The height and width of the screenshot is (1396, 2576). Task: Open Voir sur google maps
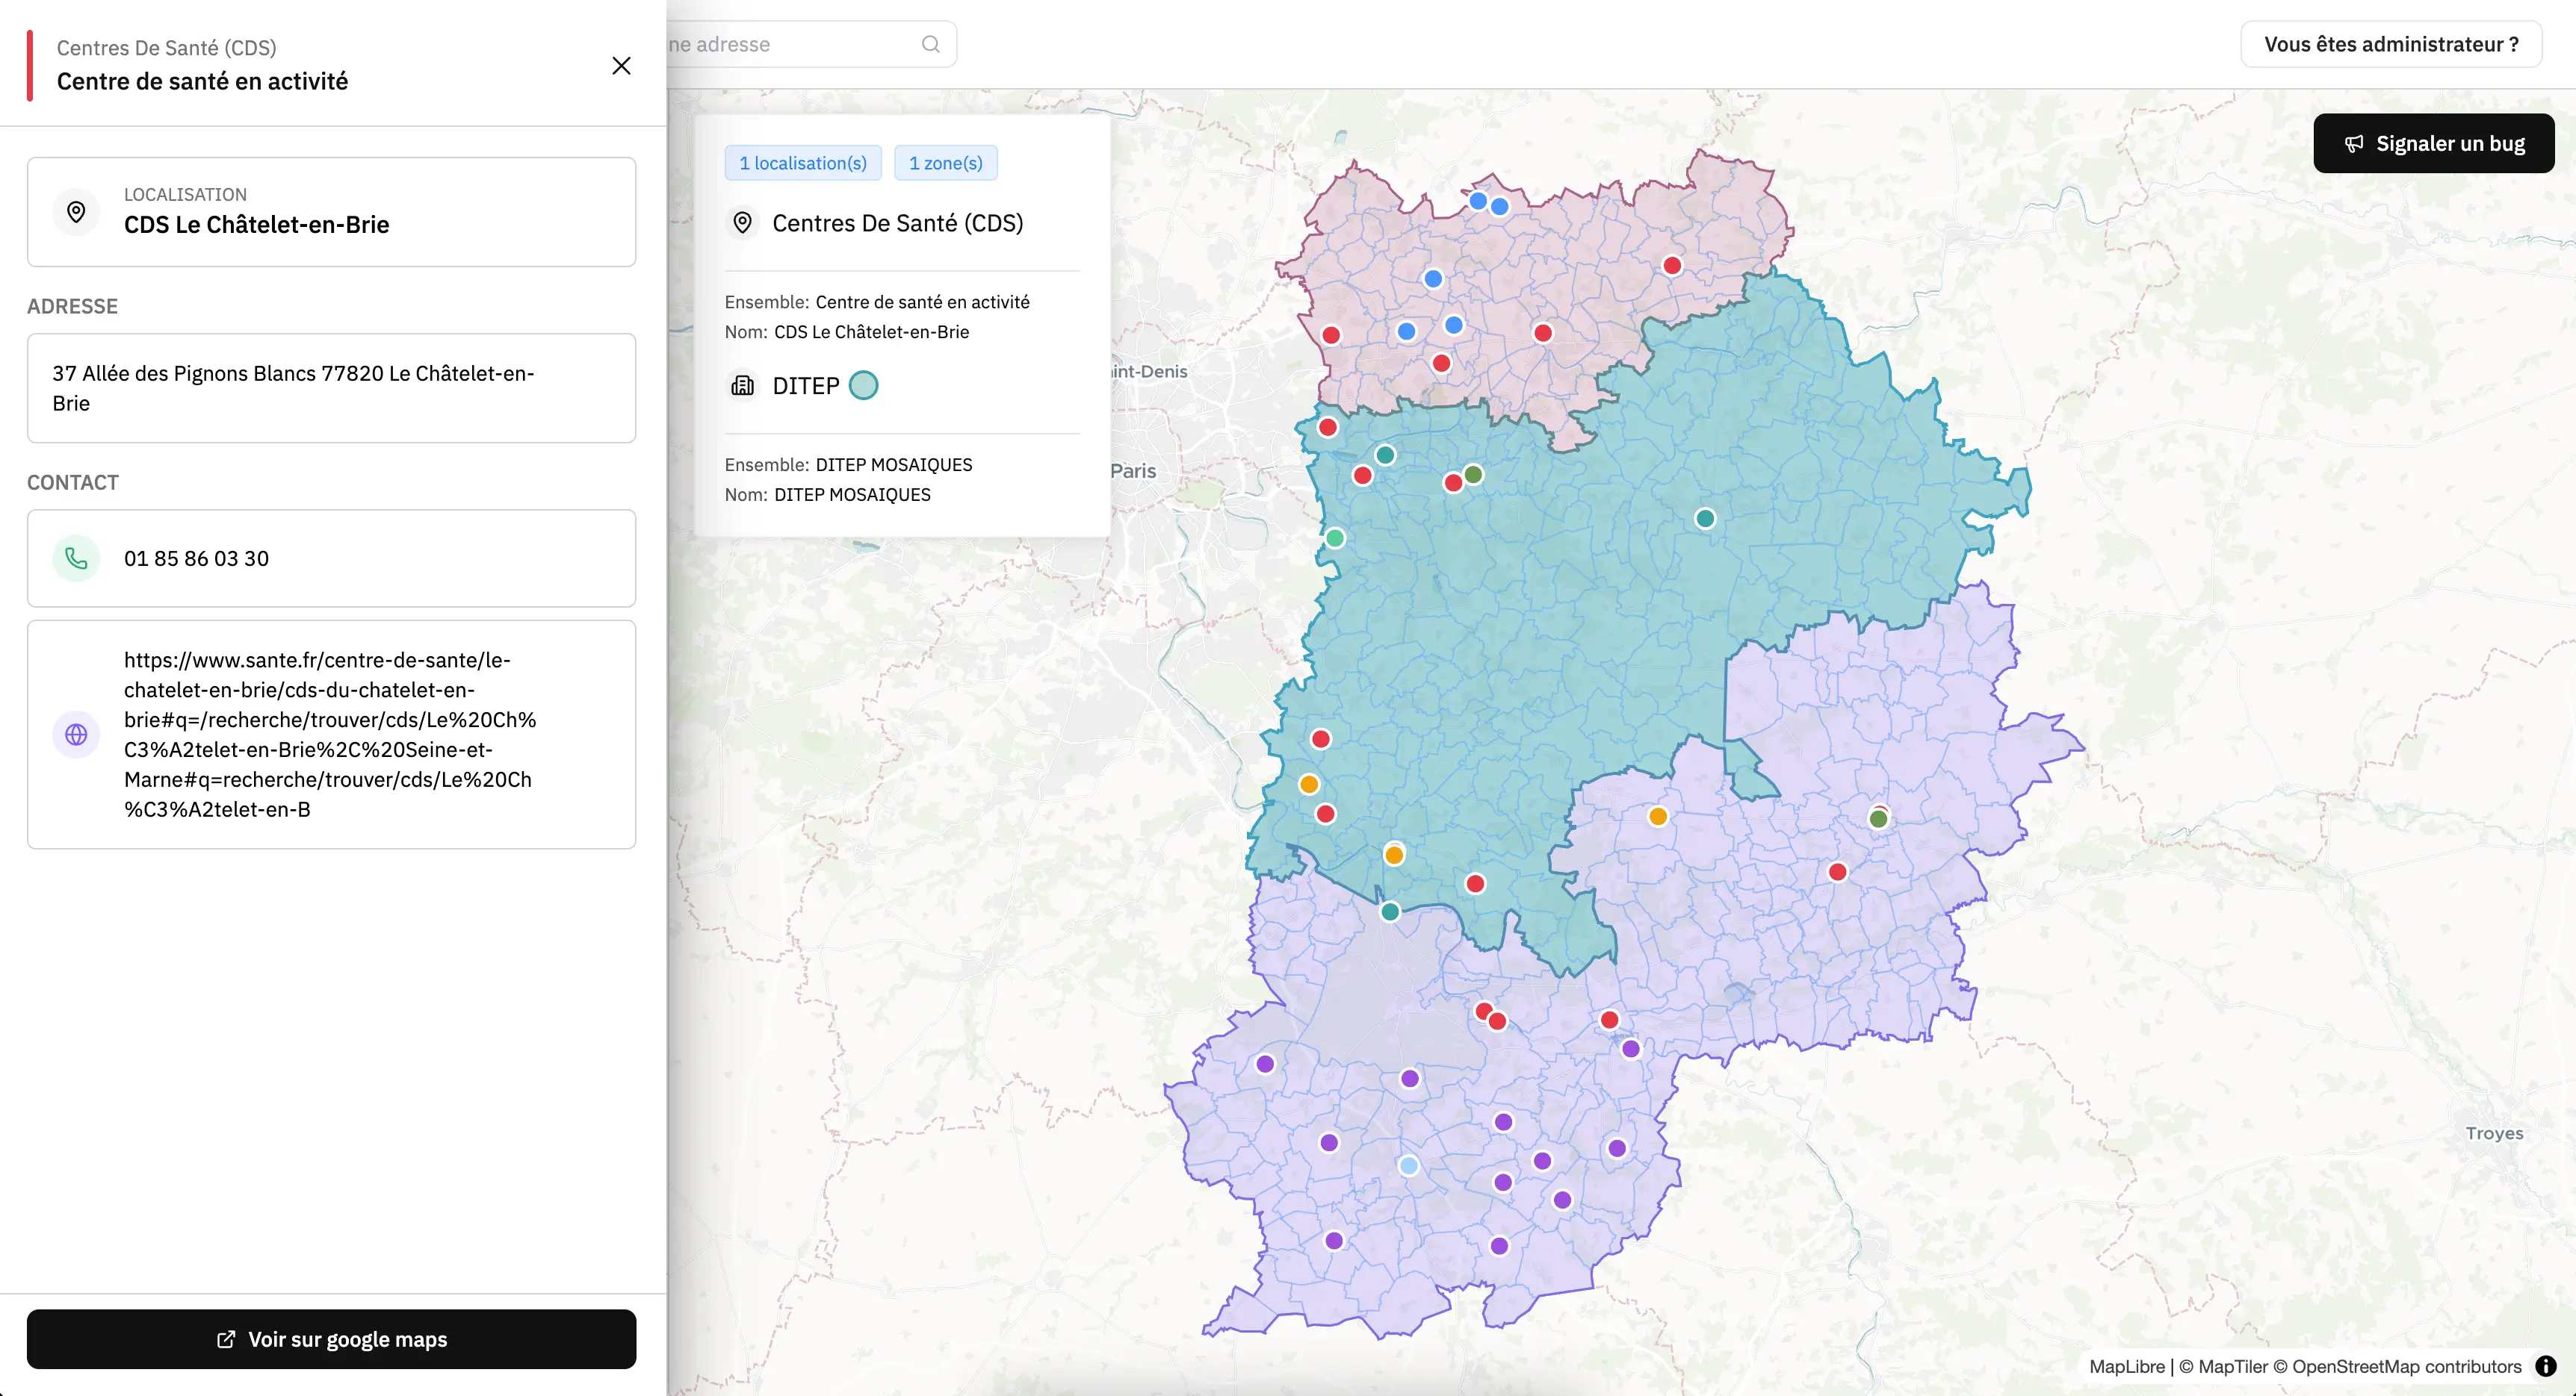point(331,1339)
